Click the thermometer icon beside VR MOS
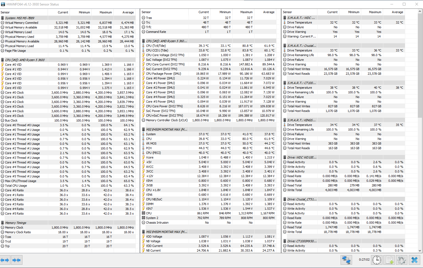Viewport: 423px width, 268px height. tap(143, 143)
